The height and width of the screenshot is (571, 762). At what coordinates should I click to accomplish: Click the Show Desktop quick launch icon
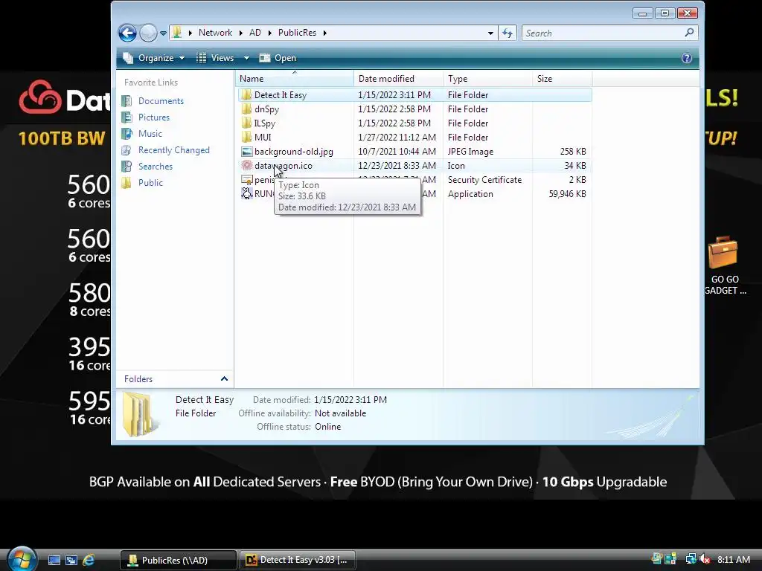[x=54, y=560]
